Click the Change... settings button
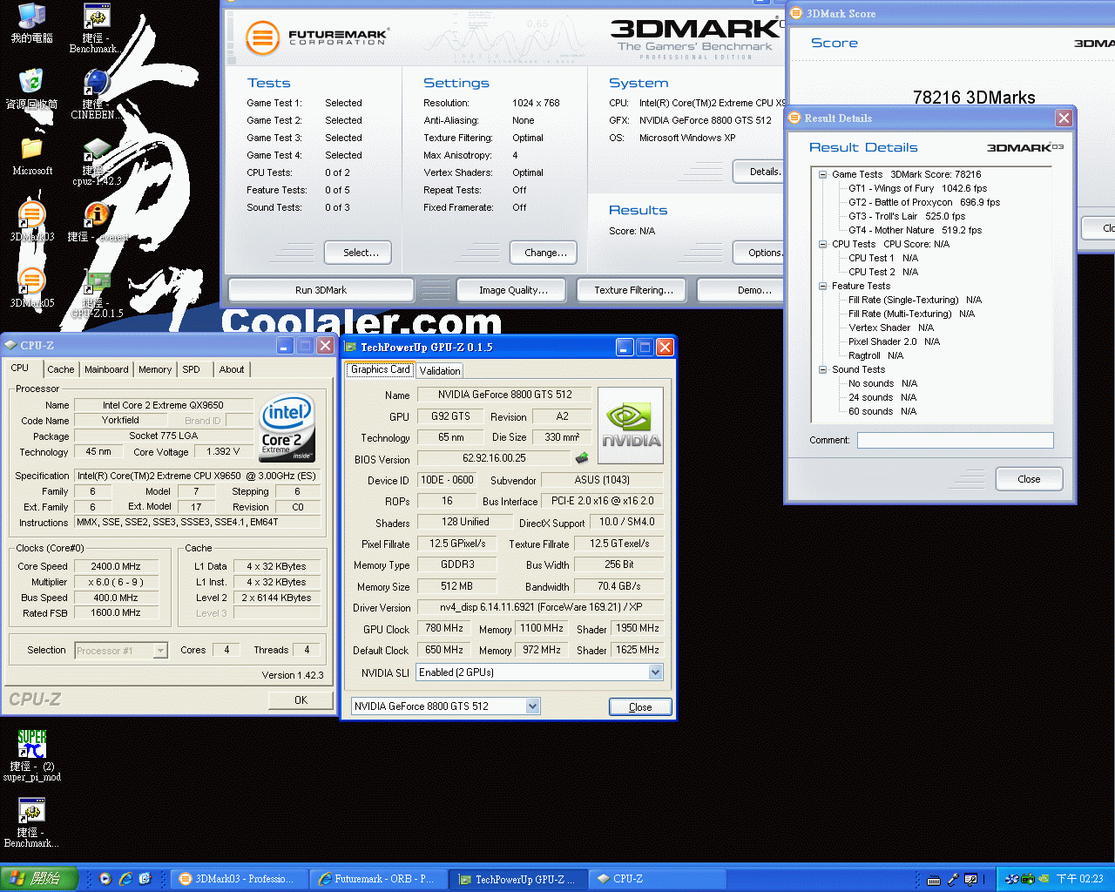This screenshot has height=892, width=1115. 545,253
